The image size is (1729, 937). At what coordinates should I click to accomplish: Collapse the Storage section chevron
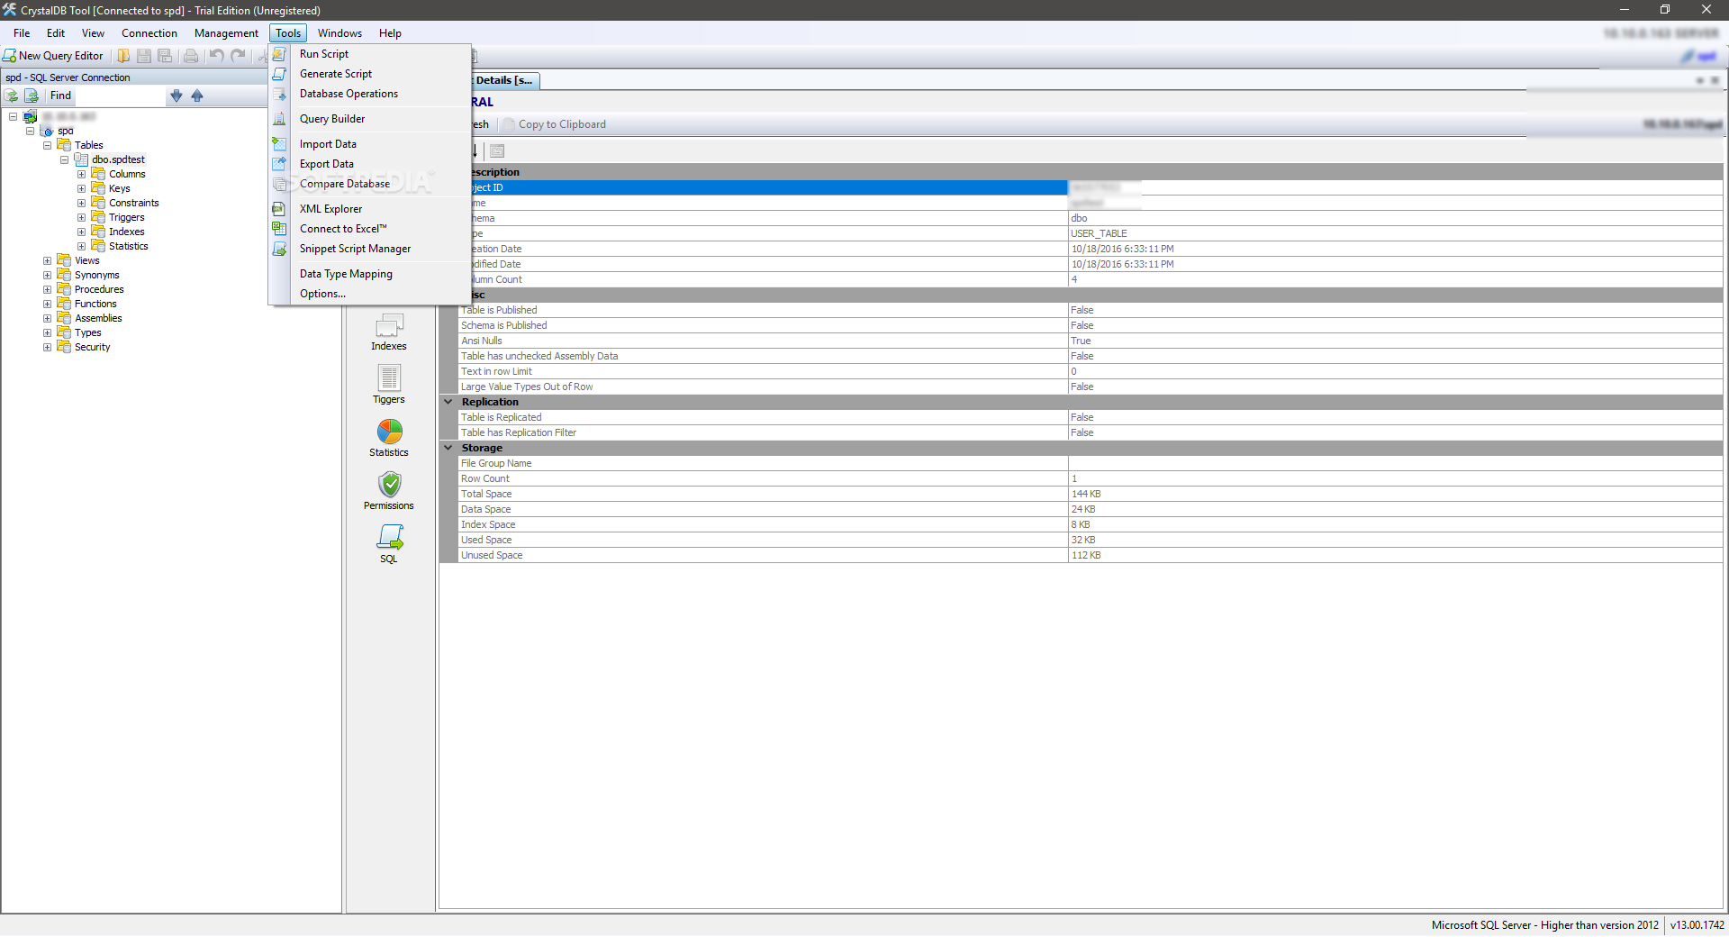tap(448, 448)
